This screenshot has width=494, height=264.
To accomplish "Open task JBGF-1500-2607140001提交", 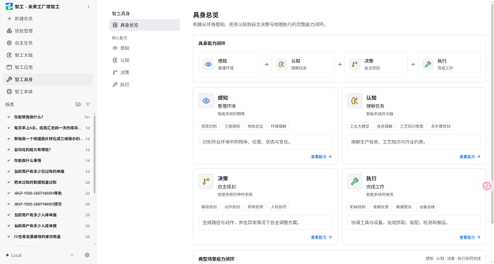I will (x=49, y=204).
